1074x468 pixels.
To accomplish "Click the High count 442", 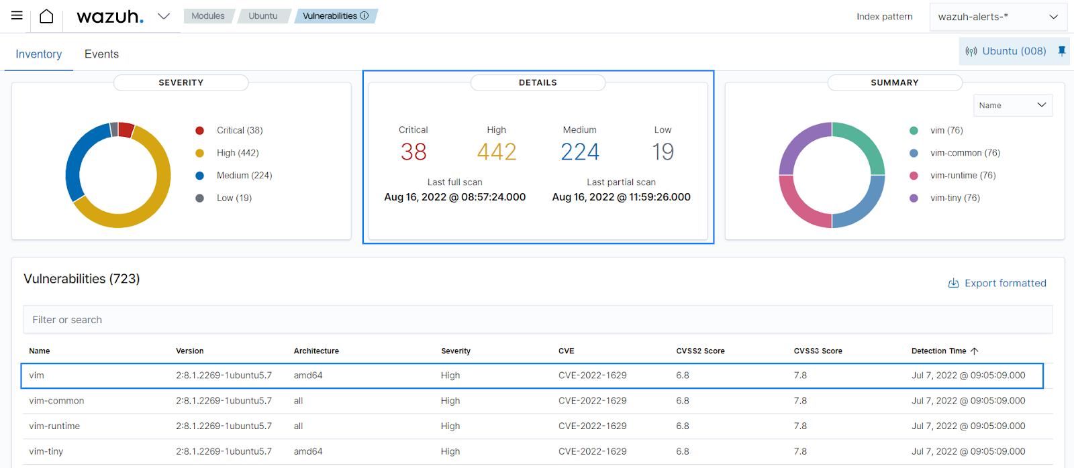I will (x=497, y=152).
